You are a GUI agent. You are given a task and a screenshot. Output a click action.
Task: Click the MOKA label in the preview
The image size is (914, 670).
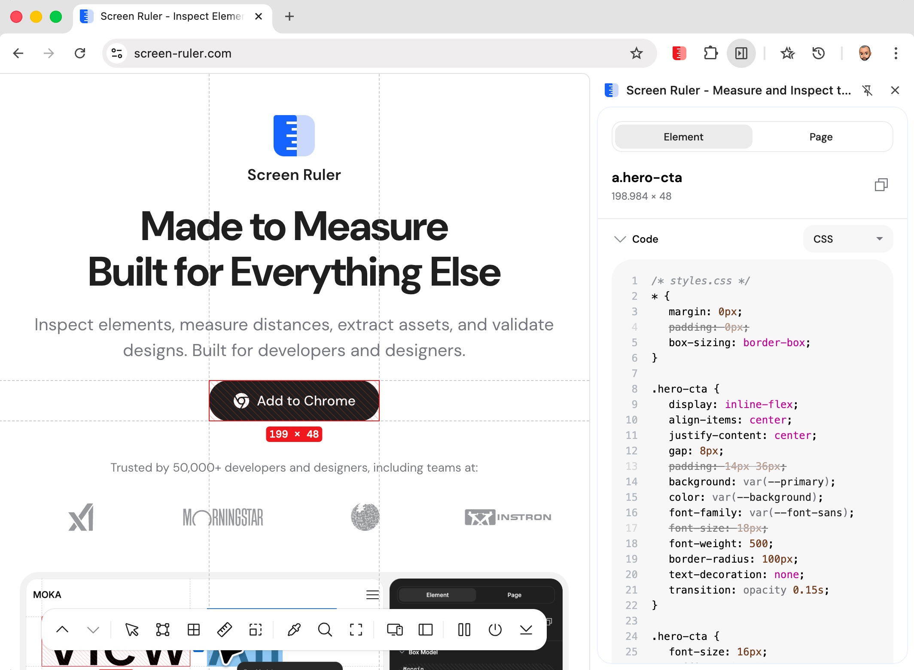point(47,595)
